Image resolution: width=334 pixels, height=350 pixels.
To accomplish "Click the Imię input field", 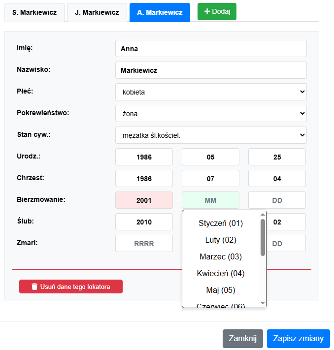I will click(211, 49).
